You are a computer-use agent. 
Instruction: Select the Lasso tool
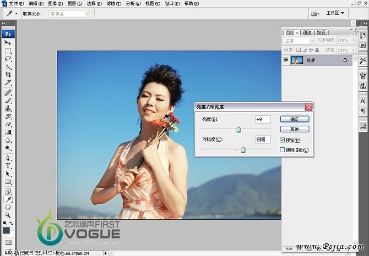click(8, 58)
